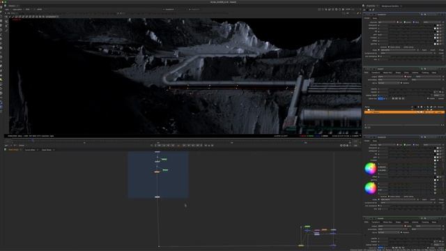The height and width of the screenshot is (251, 446).
Task: Select the Root row in Roto shape list
Action: (x=404, y=109)
